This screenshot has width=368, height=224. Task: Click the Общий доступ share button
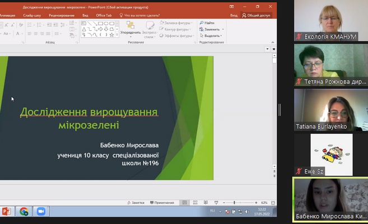coord(257,15)
